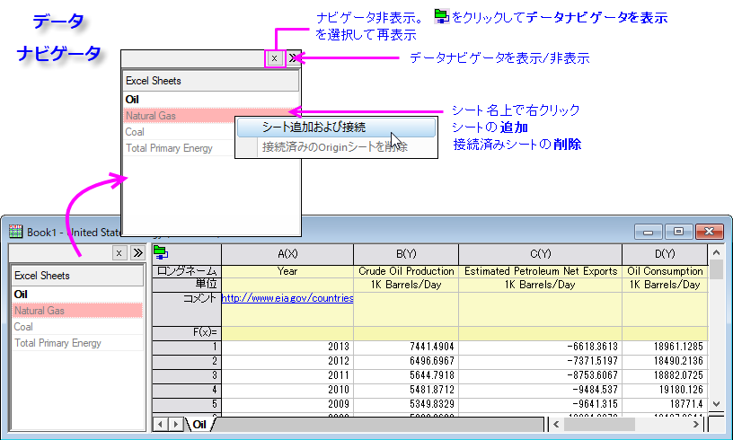Collapse the data navigator panel in Book1
The width and height of the screenshot is (733, 440).
tap(137, 252)
